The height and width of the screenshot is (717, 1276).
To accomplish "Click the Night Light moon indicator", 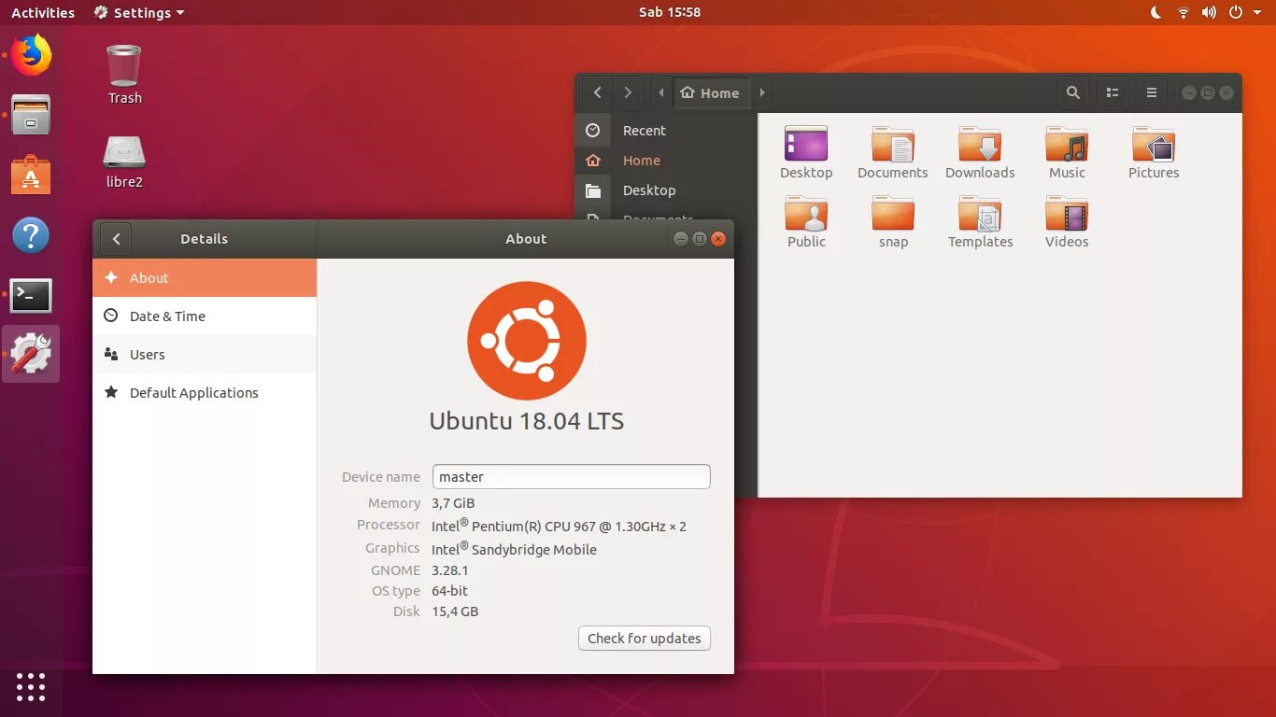I will click(x=1155, y=12).
